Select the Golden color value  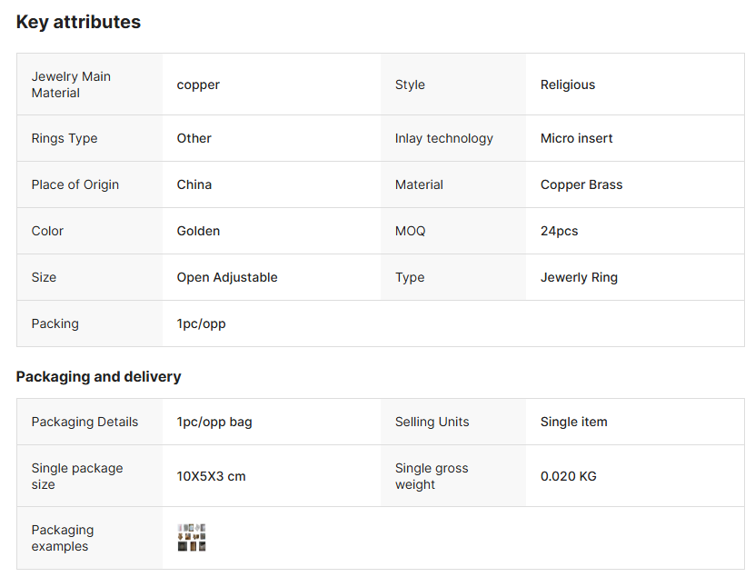[x=198, y=231]
